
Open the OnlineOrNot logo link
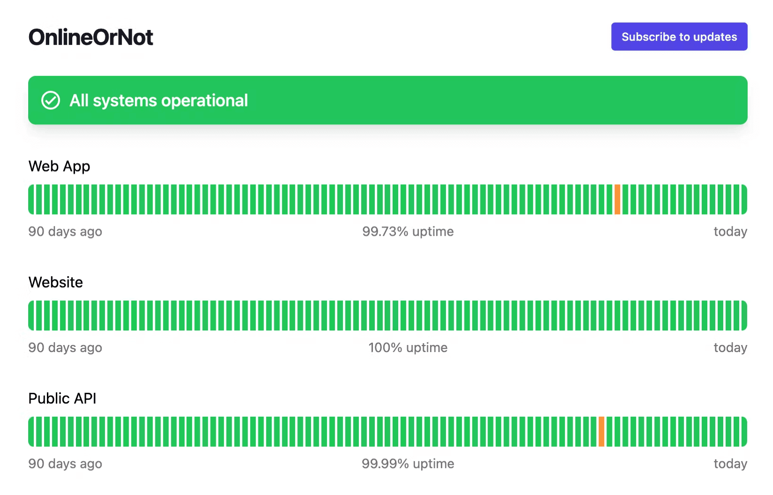pyautogui.click(x=91, y=37)
